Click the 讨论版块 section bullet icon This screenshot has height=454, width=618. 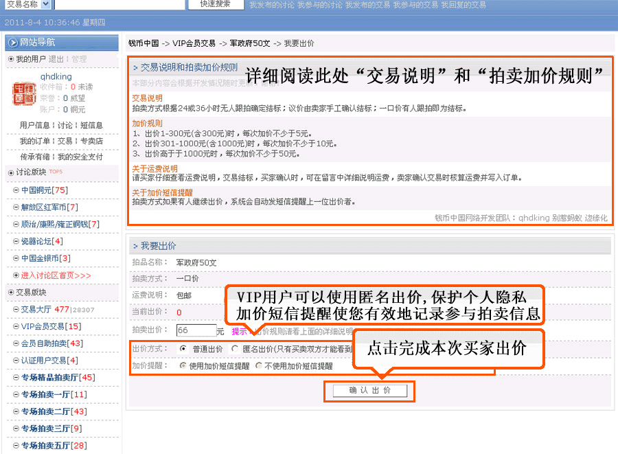click(x=10, y=172)
